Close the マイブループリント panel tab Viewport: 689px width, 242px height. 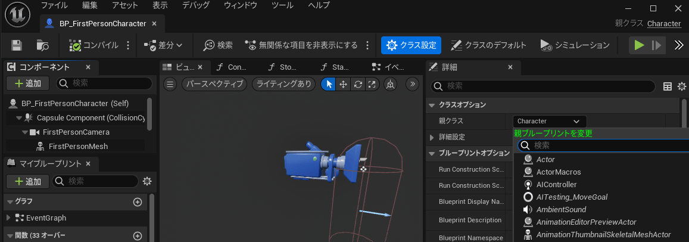[x=88, y=164]
